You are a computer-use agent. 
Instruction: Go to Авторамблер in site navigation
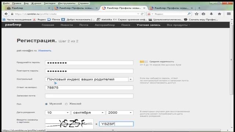click(x=105, y=25)
